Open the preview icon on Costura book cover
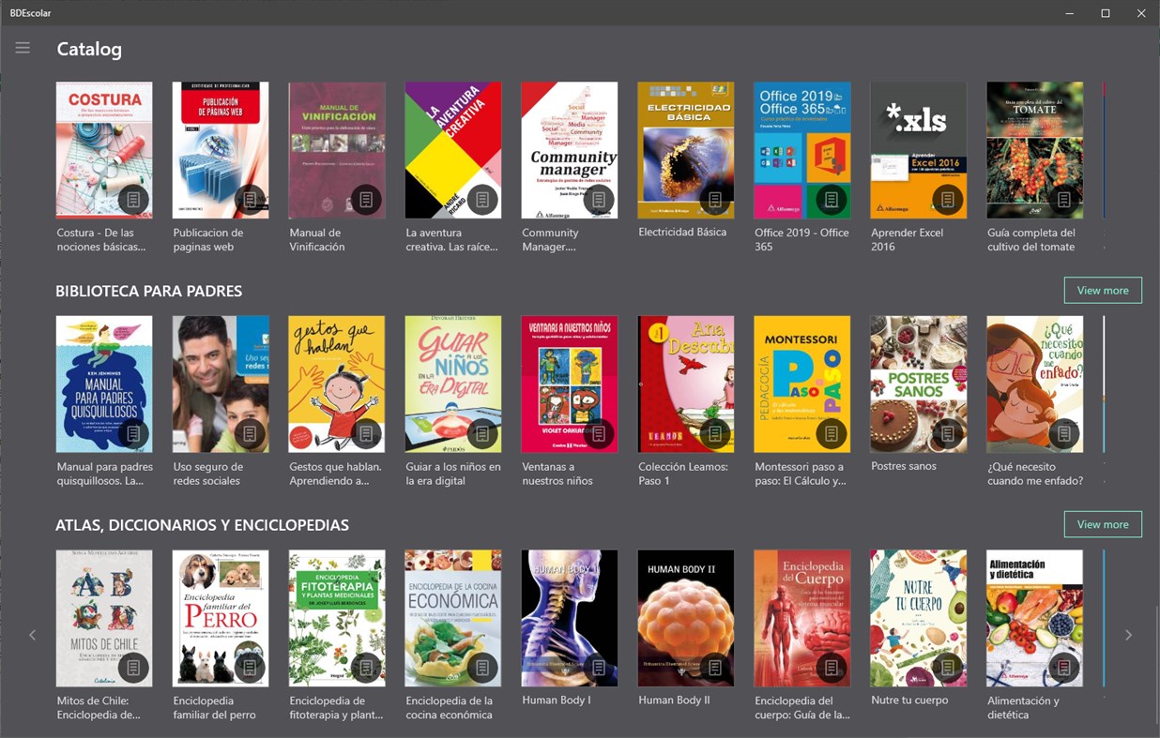The height and width of the screenshot is (738, 1160). point(132,199)
